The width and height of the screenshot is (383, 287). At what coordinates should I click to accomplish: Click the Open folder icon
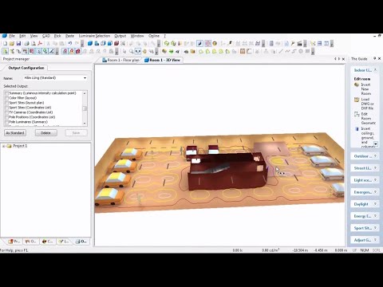click(x=12, y=43)
